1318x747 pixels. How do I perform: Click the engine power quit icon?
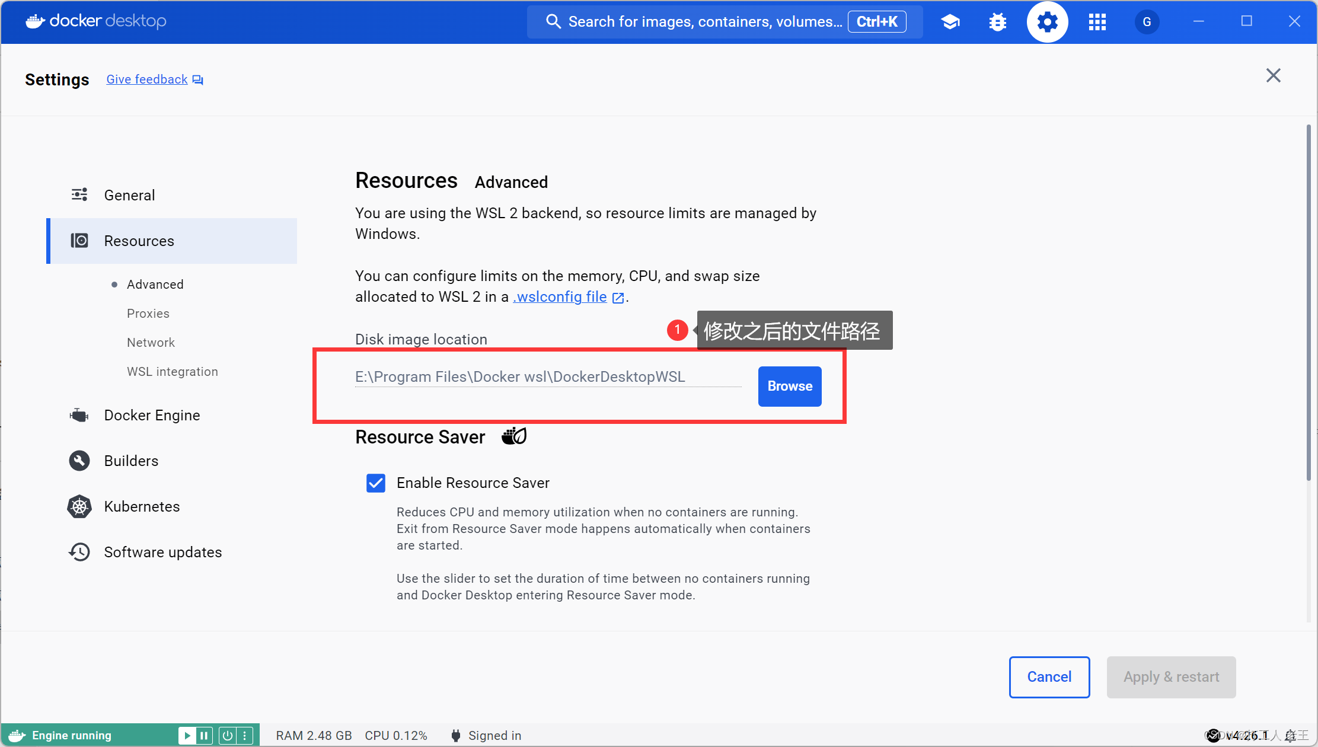click(228, 736)
